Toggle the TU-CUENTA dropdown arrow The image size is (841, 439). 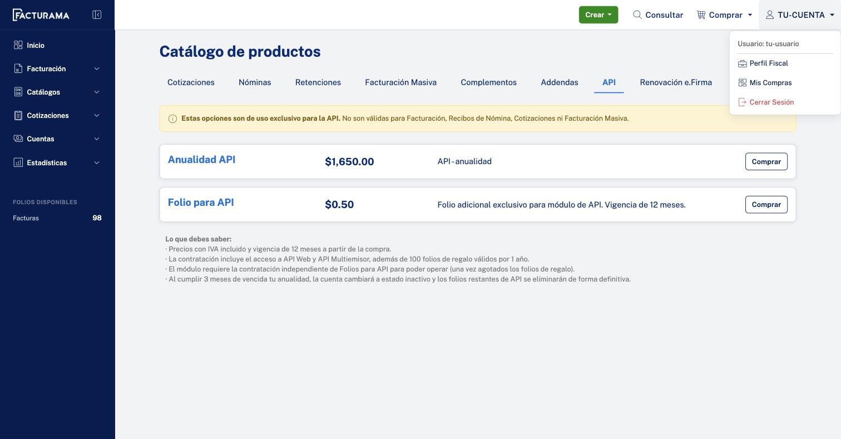[832, 15]
